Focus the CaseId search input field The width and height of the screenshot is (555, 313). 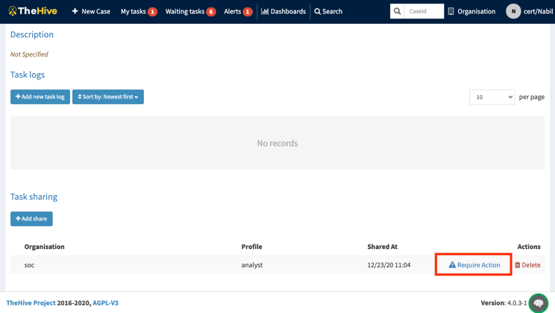coord(425,11)
